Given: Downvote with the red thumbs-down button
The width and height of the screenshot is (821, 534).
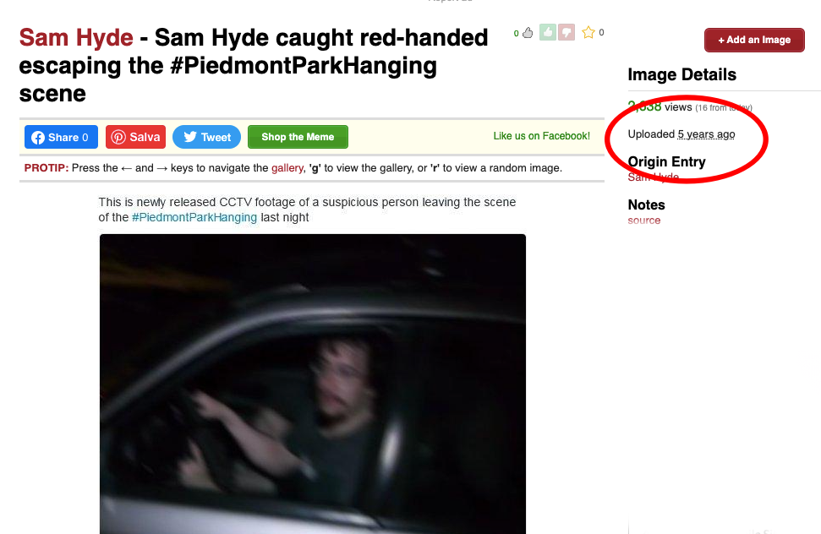Looking at the screenshot, I should click(566, 32).
